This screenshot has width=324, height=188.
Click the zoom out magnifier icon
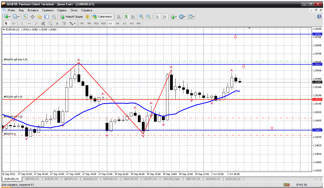[148, 17]
